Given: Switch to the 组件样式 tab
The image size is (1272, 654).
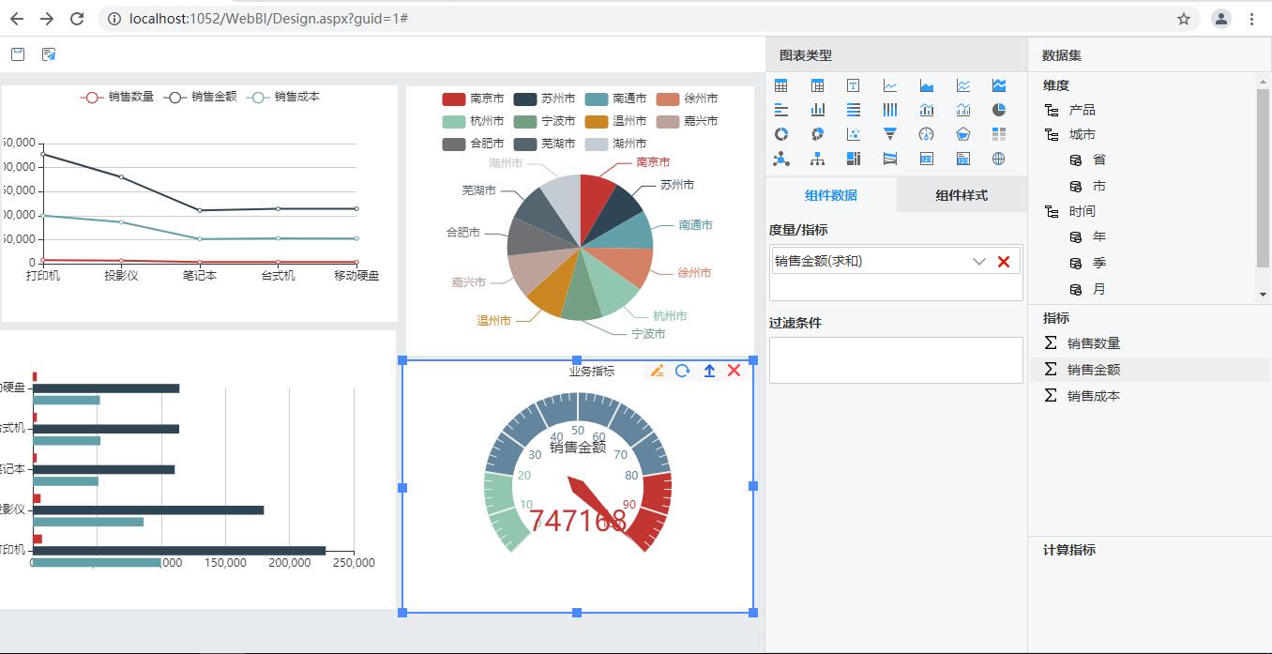Looking at the screenshot, I should click(962, 195).
